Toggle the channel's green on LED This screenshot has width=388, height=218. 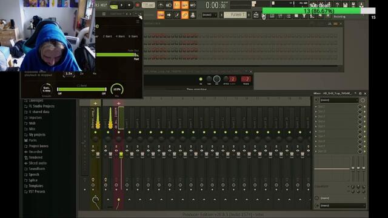pyautogui.click(x=201, y=79)
